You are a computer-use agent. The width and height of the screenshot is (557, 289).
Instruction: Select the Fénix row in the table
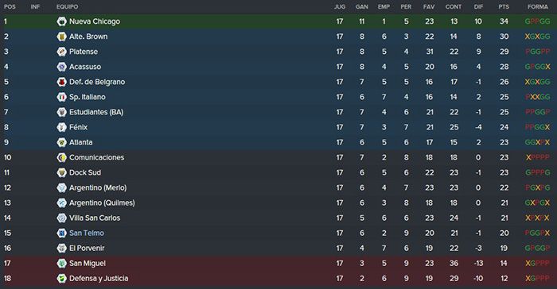278,127
